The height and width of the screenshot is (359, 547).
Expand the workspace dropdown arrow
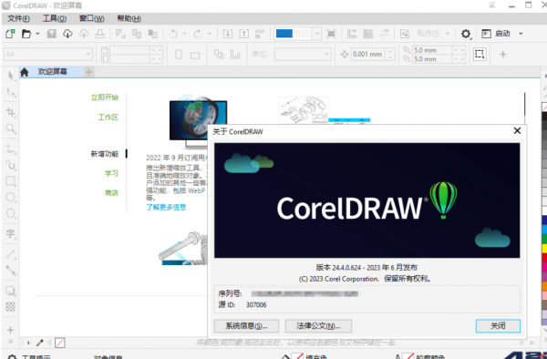point(521,34)
